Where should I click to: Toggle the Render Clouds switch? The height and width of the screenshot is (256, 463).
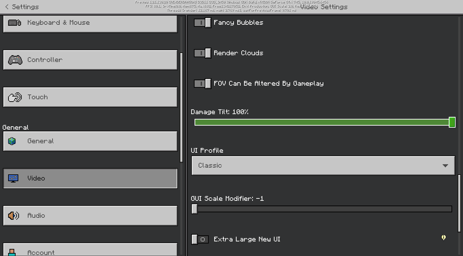[x=203, y=53]
